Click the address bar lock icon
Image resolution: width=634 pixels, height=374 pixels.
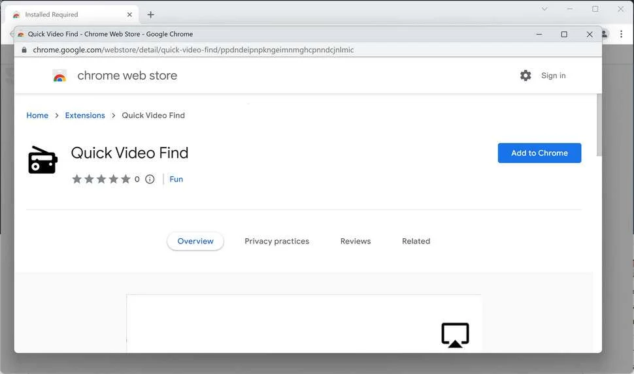[24, 50]
